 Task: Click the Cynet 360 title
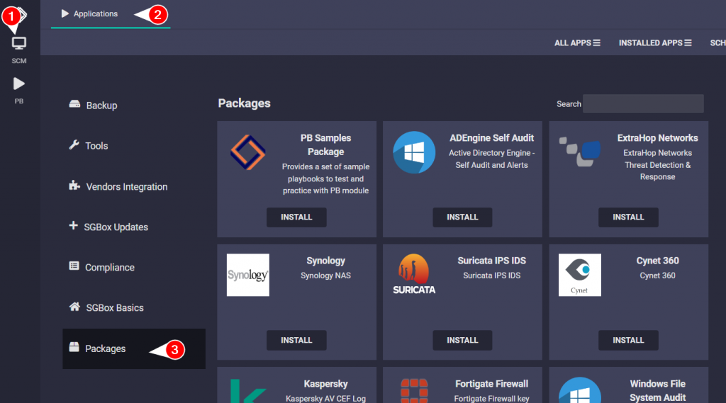coord(657,261)
